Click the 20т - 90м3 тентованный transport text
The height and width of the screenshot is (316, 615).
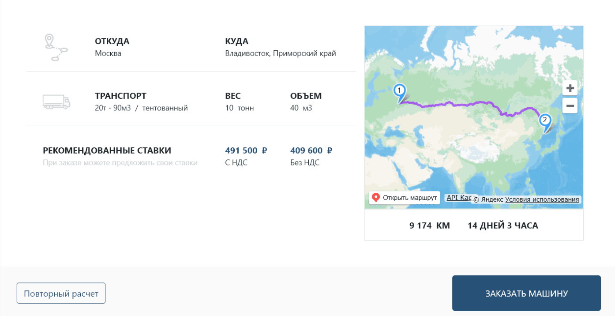pyautogui.click(x=141, y=108)
